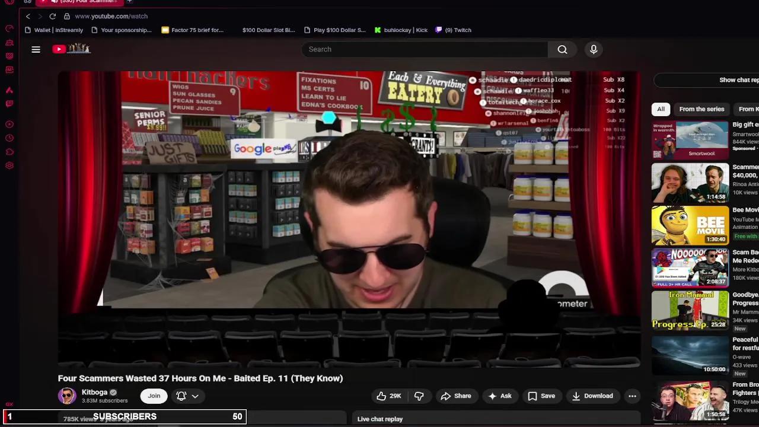This screenshot has height=427, width=759.
Task: Save the video to a playlist
Action: [541, 396]
